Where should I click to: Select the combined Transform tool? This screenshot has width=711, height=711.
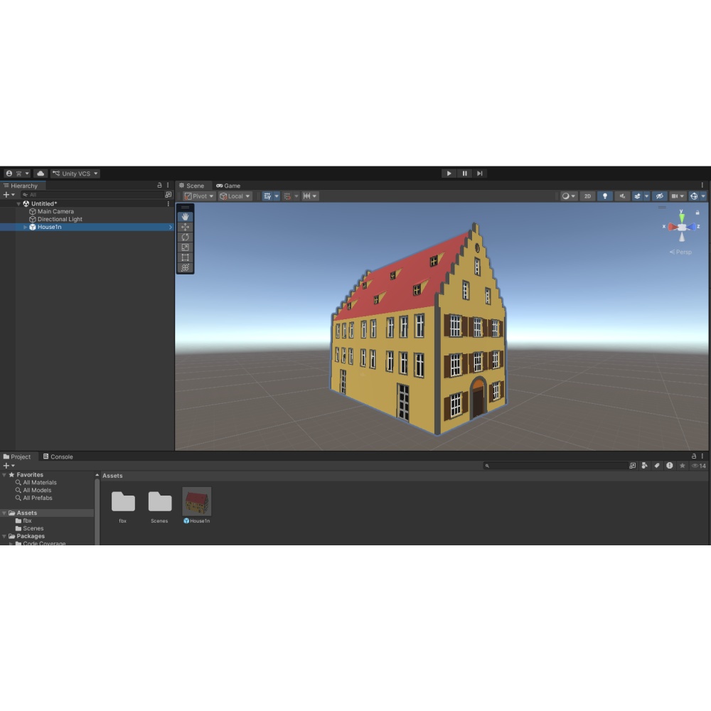click(x=185, y=267)
